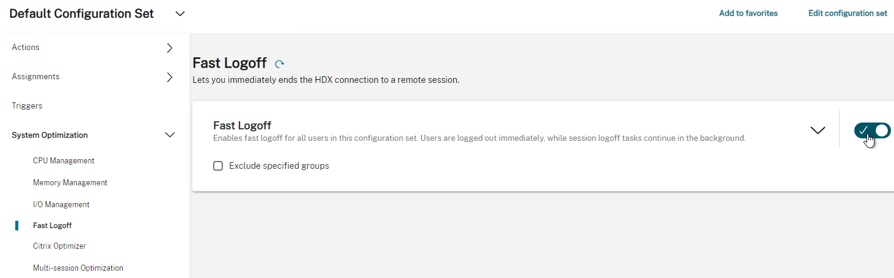Click Edit configuration set link
Image resolution: width=894 pixels, height=278 pixels.
coord(848,13)
